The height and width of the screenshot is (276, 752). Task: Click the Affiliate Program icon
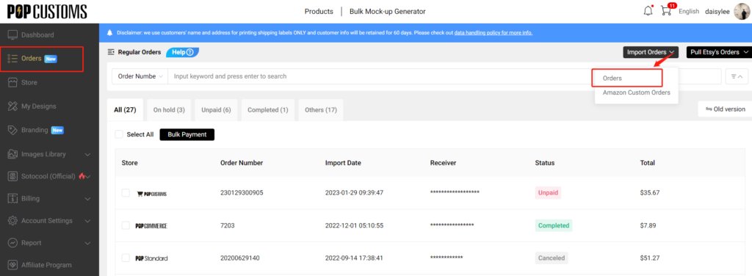(13, 265)
